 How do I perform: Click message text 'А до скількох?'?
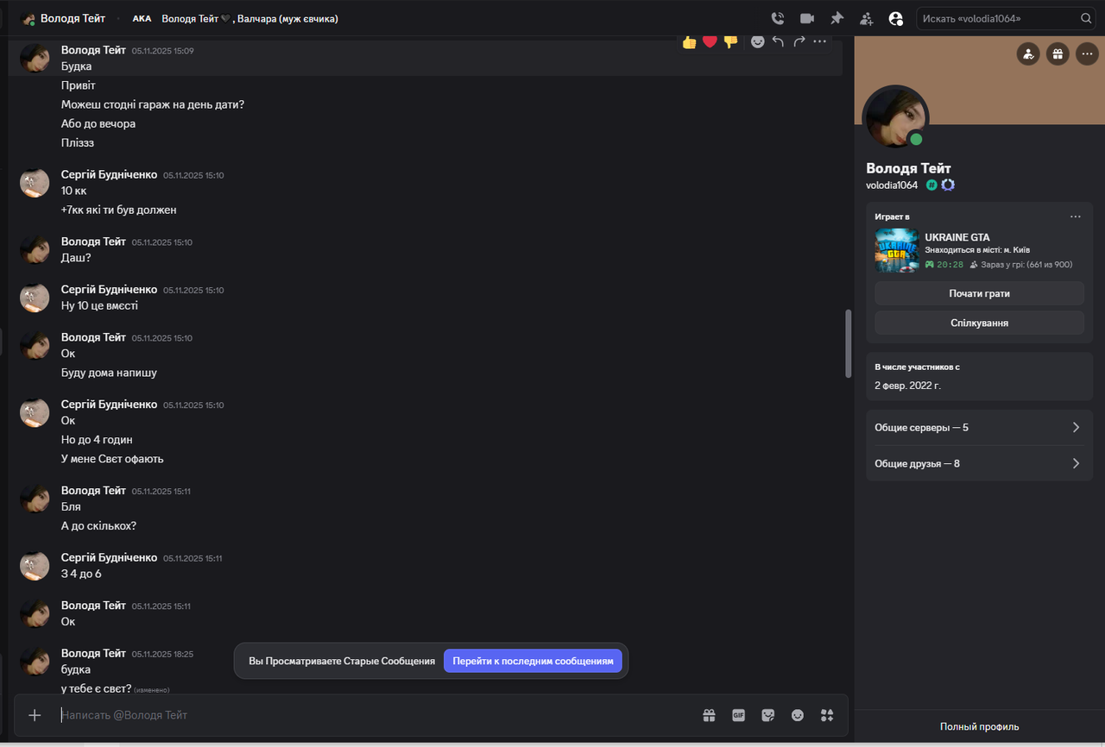(98, 526)
